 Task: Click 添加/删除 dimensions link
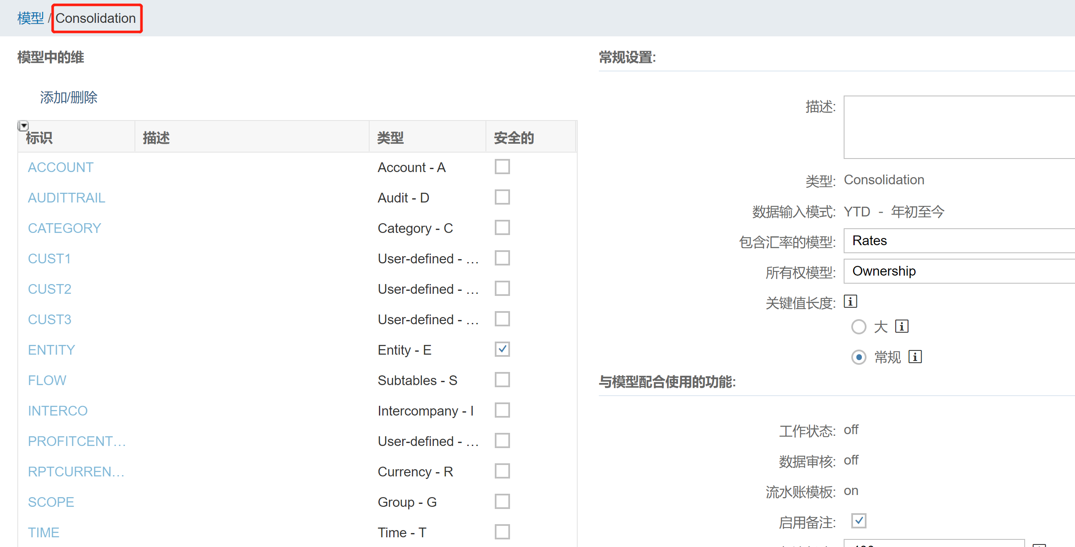(69, 98)
